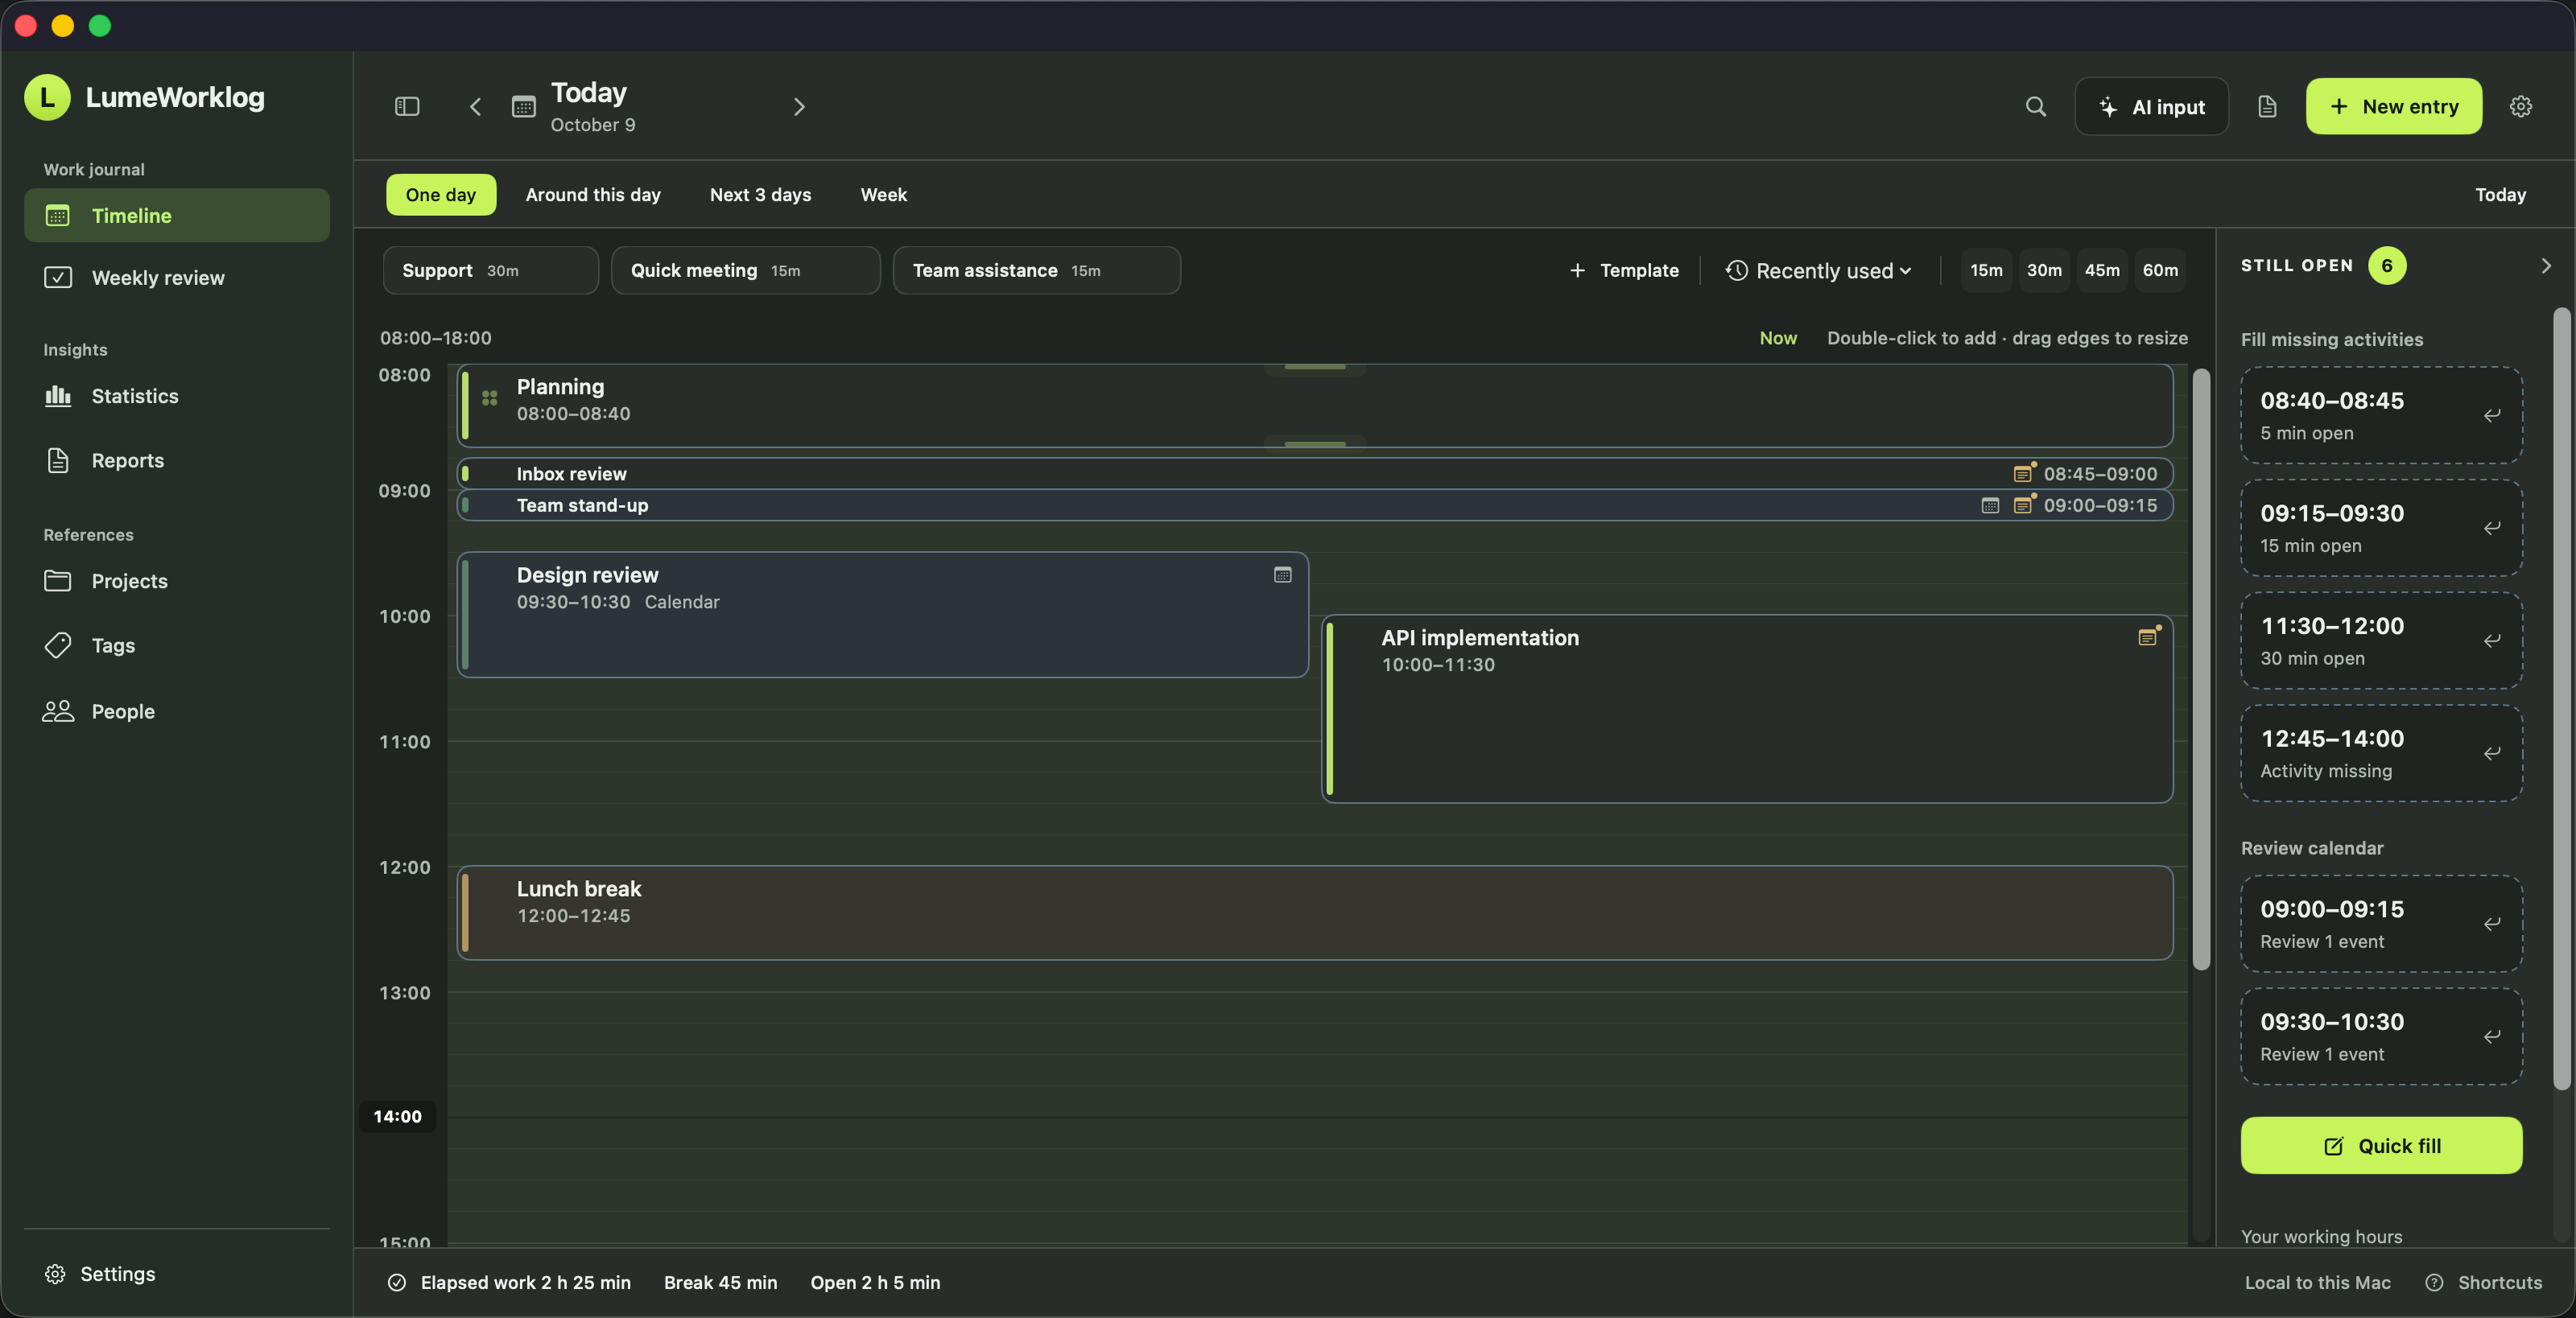Screen dimensions: 2576x1318
Task: Fill the 08:40–08:45 gap via arrow icon
Action: tap(2491, 414)
